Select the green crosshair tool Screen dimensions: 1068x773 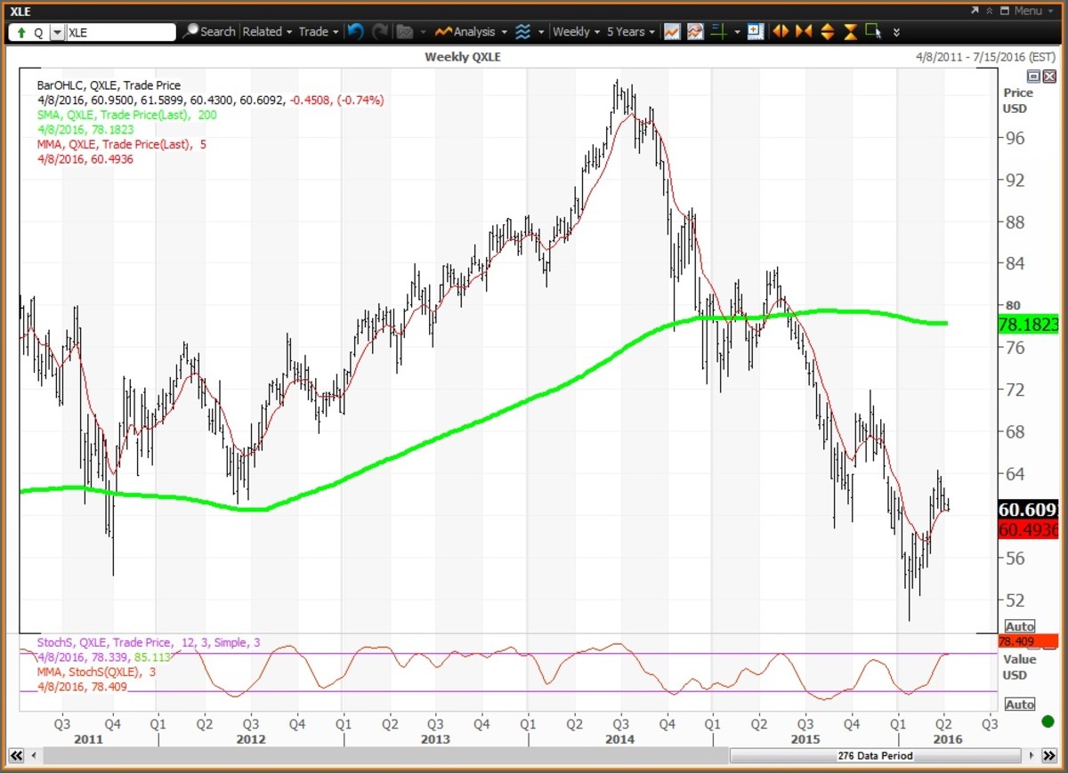click(719, 31)
